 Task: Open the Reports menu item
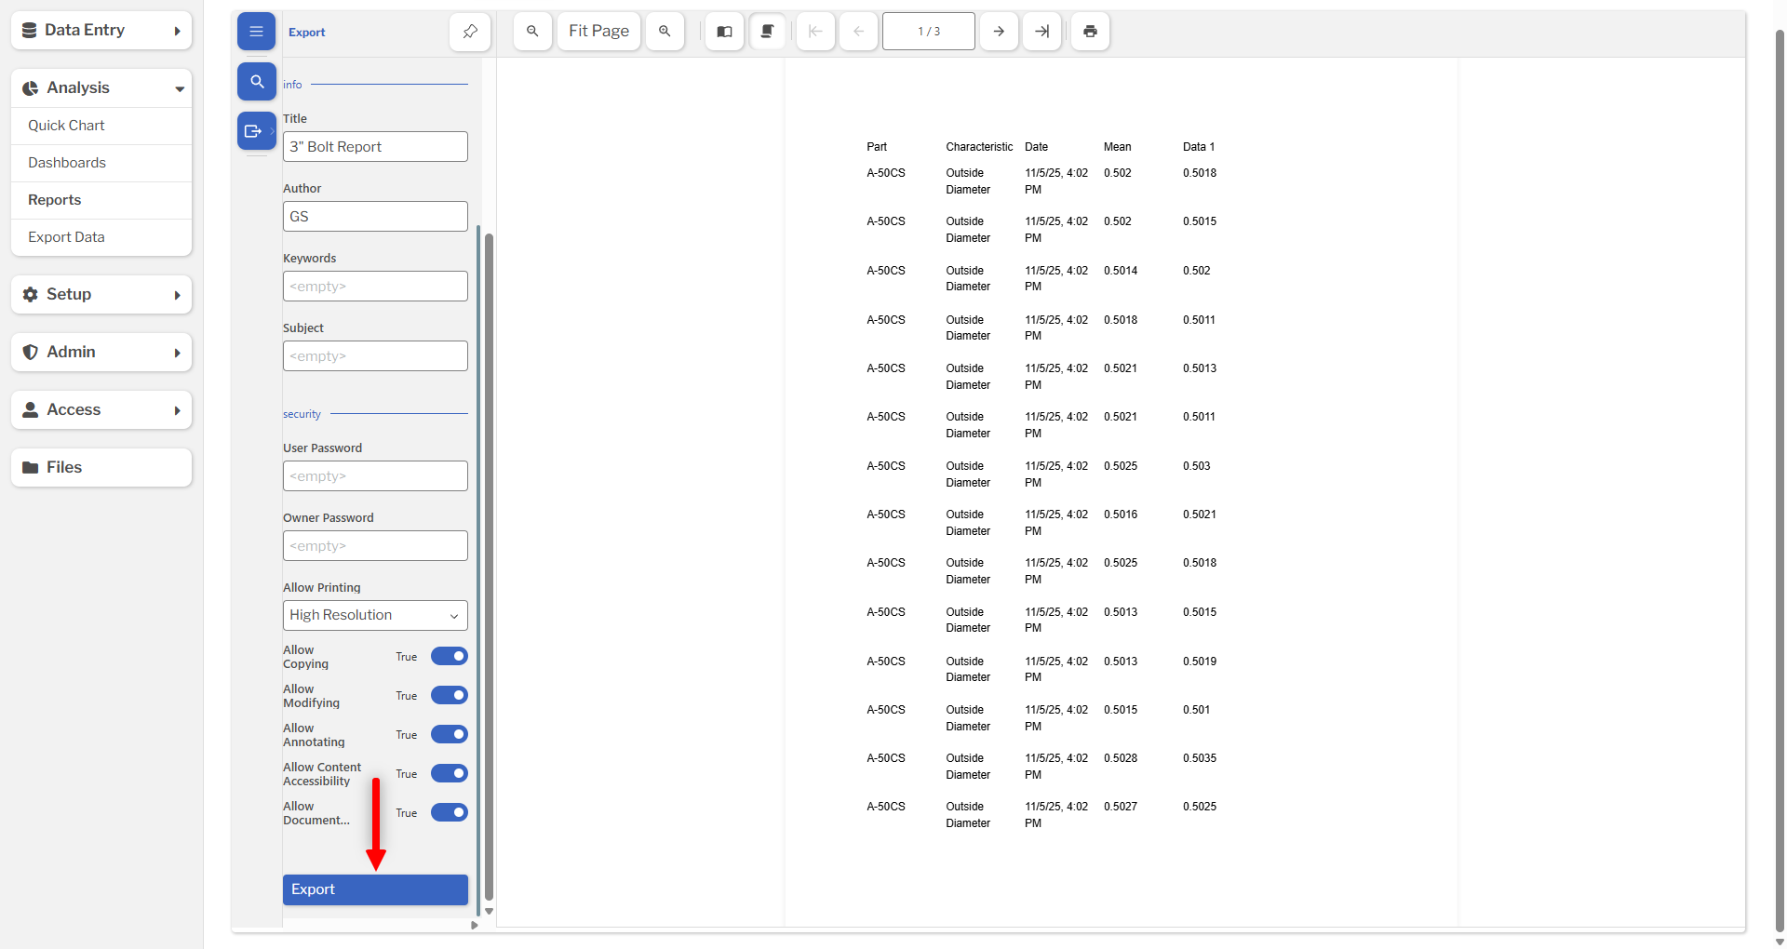(x=101, y=200)
